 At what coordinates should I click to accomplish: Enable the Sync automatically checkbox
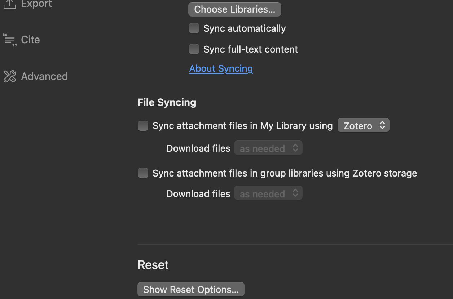[194, 28]
